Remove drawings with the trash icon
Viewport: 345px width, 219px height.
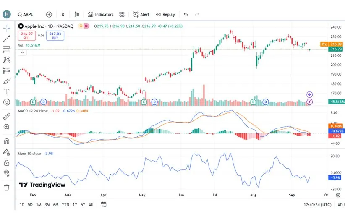[x=7, y=187]
